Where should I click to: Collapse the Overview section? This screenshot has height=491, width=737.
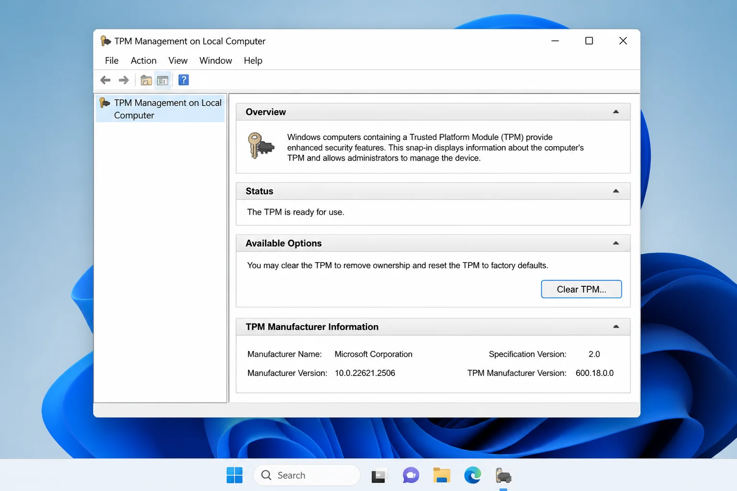(x=616, y=112)
